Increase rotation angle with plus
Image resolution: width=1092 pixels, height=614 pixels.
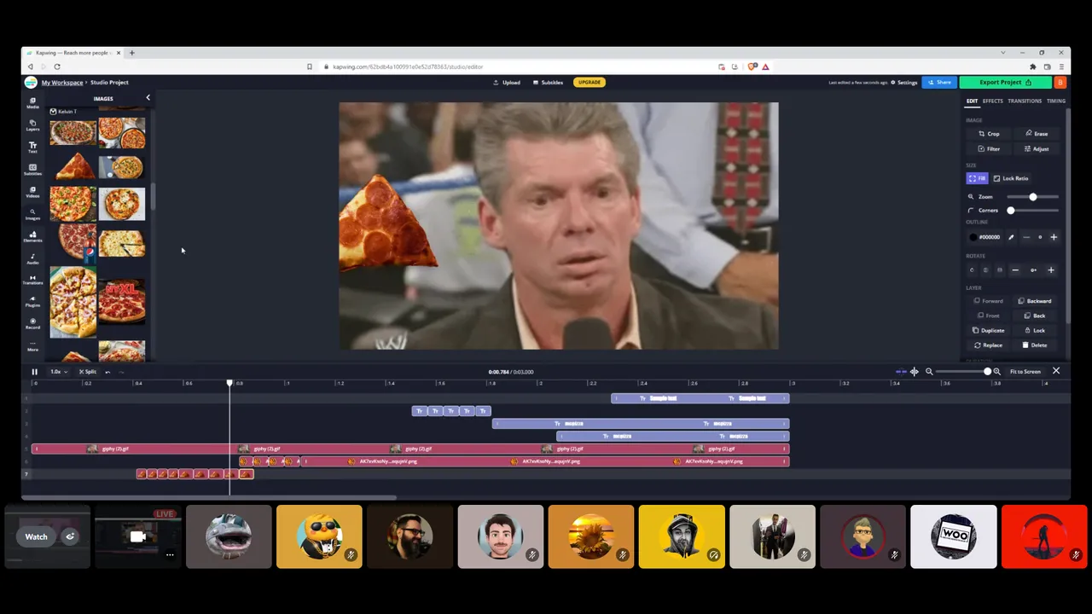point(1051,270)
